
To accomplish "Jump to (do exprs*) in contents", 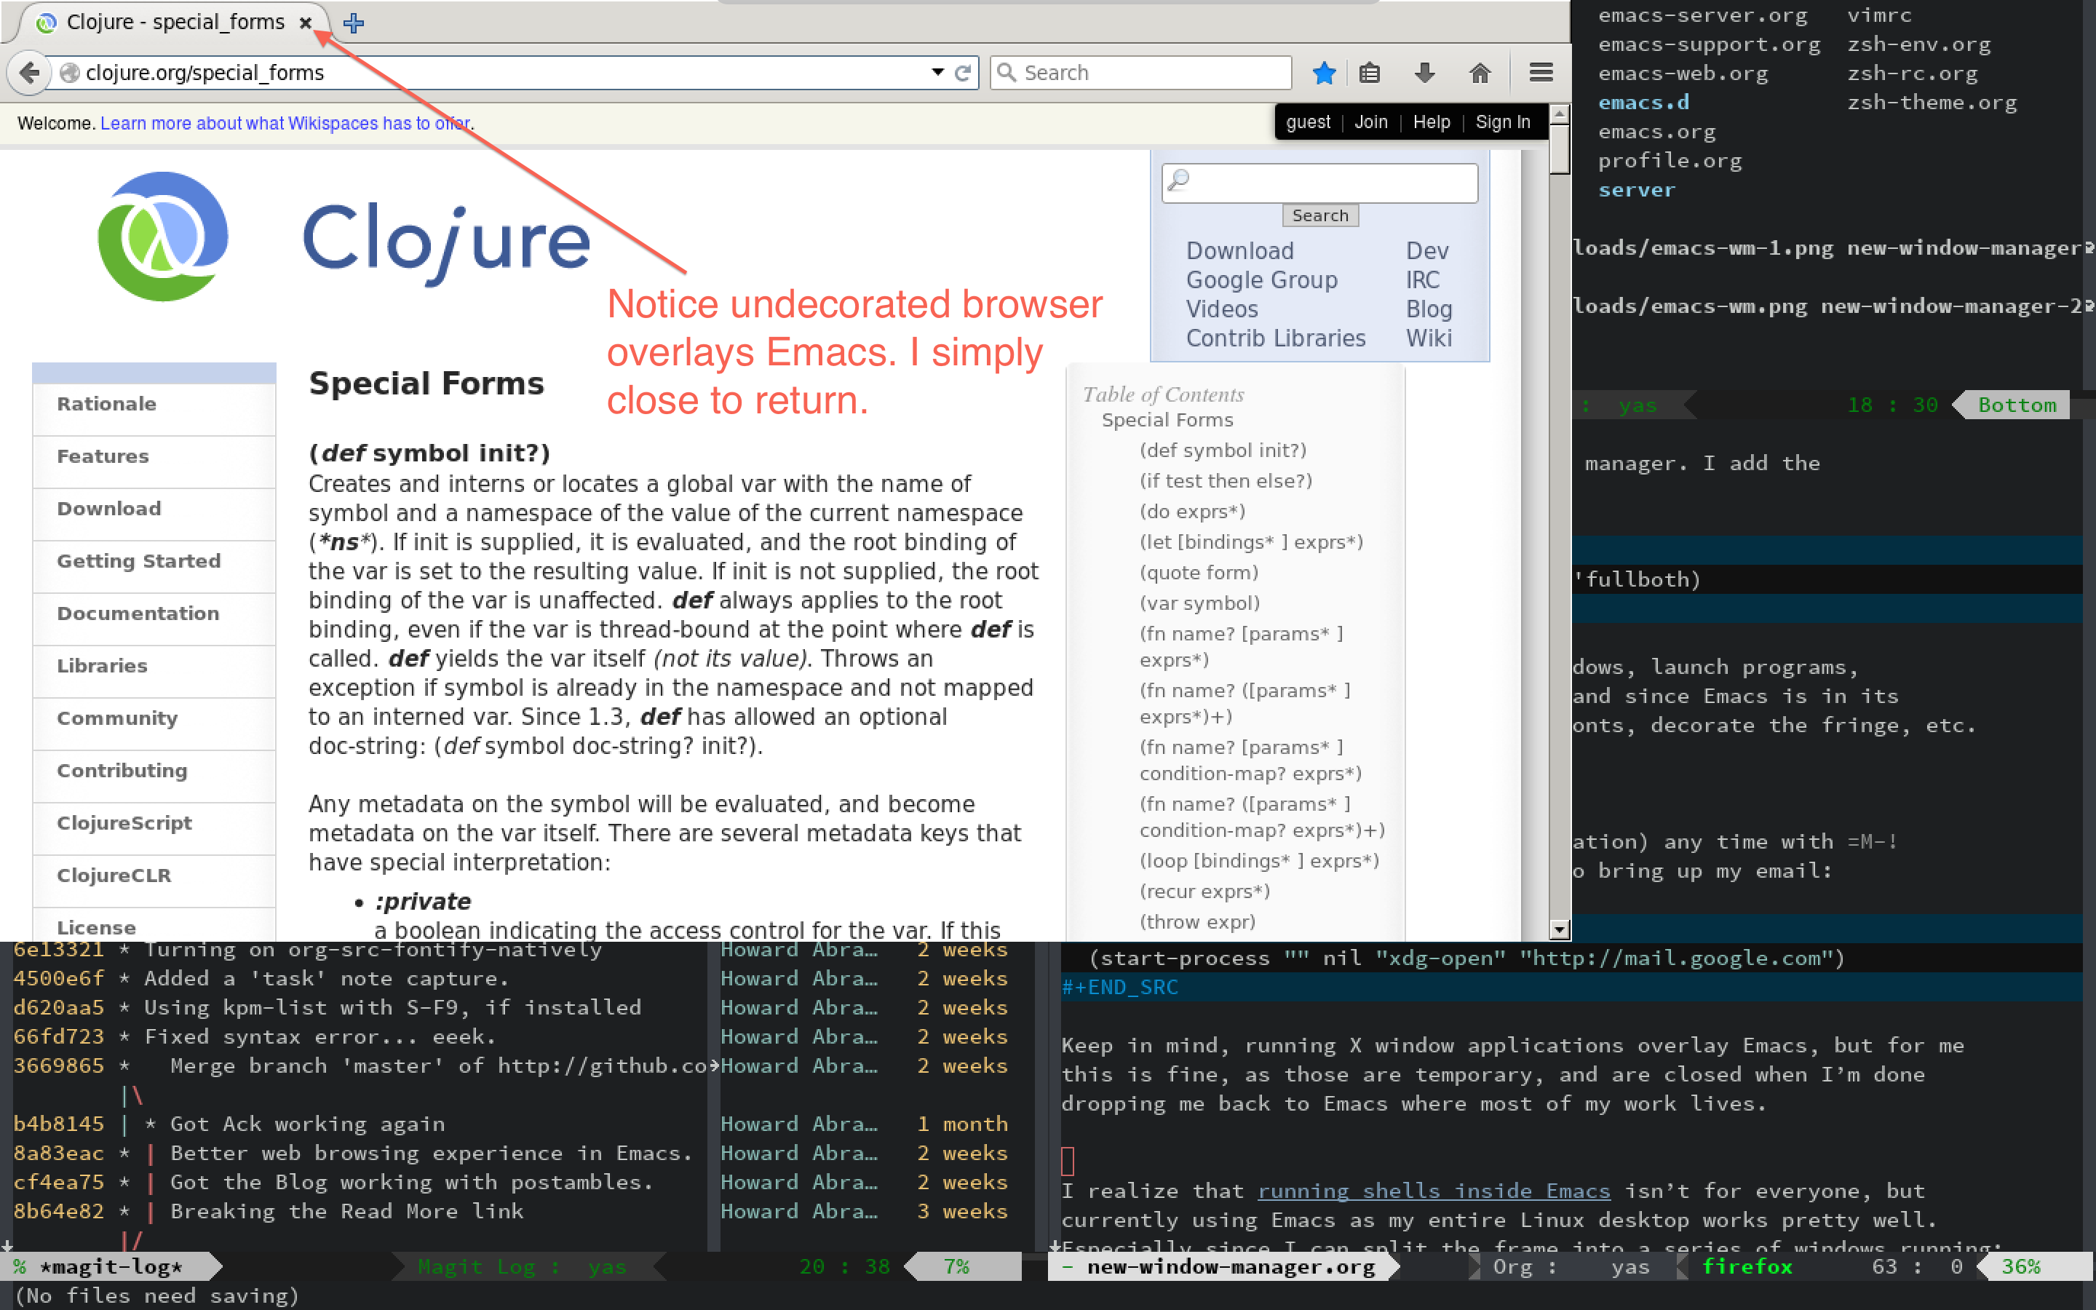I will pyautogui.click(x=1192, y=511).
